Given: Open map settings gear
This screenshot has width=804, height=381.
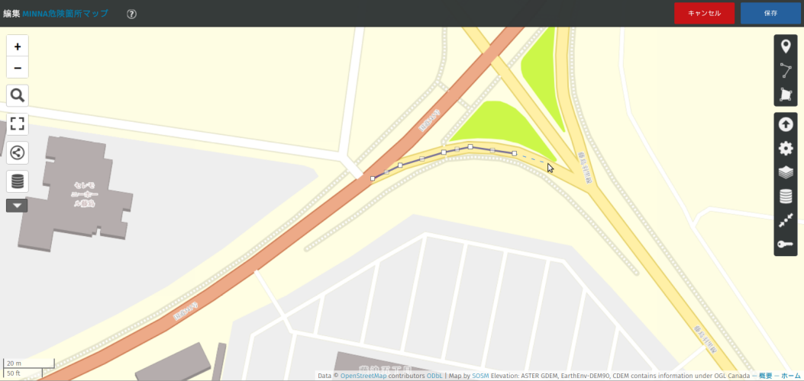Looking at the screenshot, I should (786, 149).
